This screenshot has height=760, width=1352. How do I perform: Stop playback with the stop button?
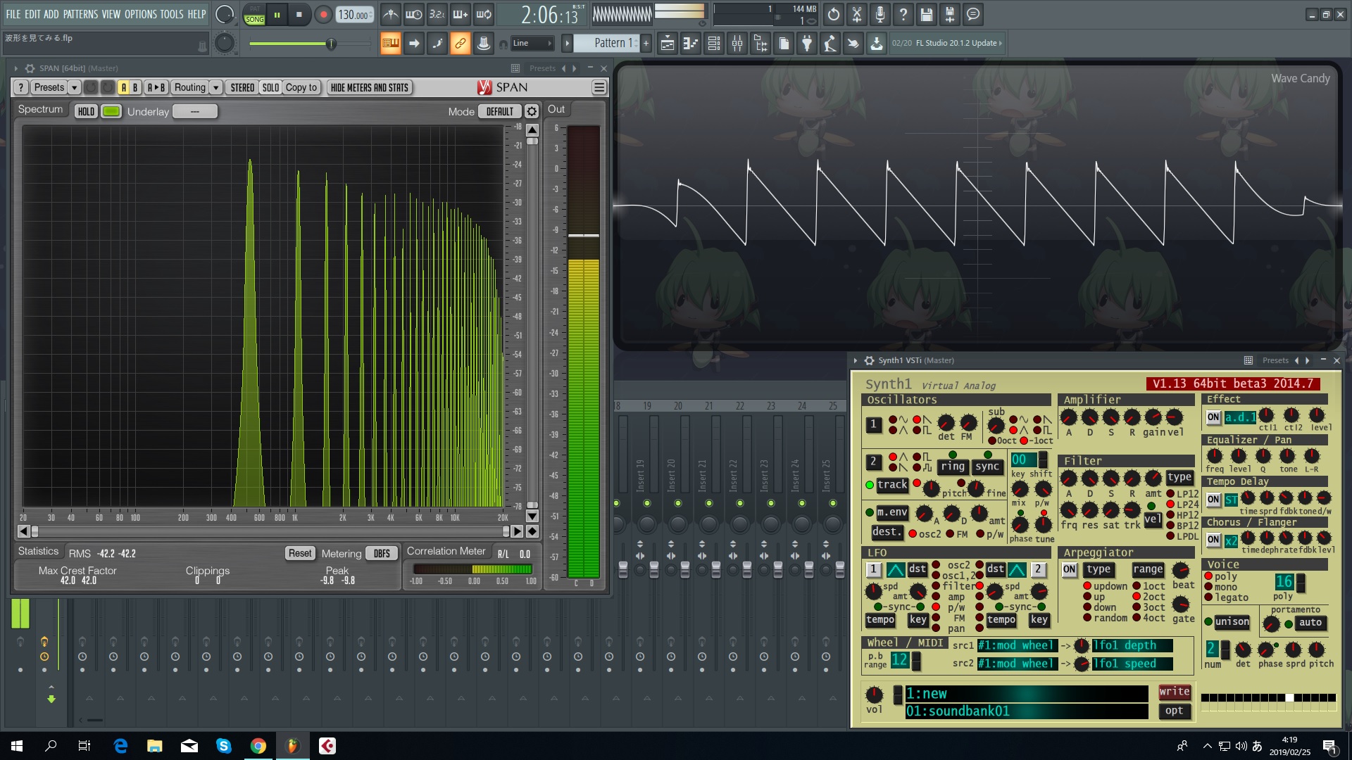coord(299,14)
